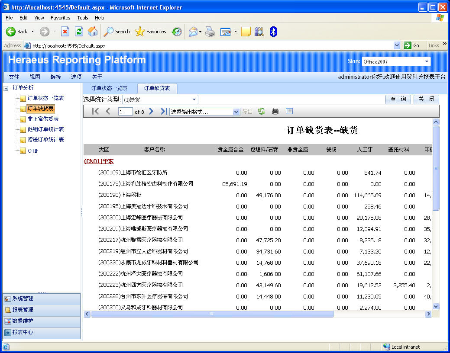Viewport: 450px width, 353px height.
Task: Go to the next report page
Action: (151, 111)
